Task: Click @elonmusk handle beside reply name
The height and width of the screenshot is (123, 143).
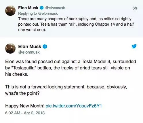Action: pos(55,8)
